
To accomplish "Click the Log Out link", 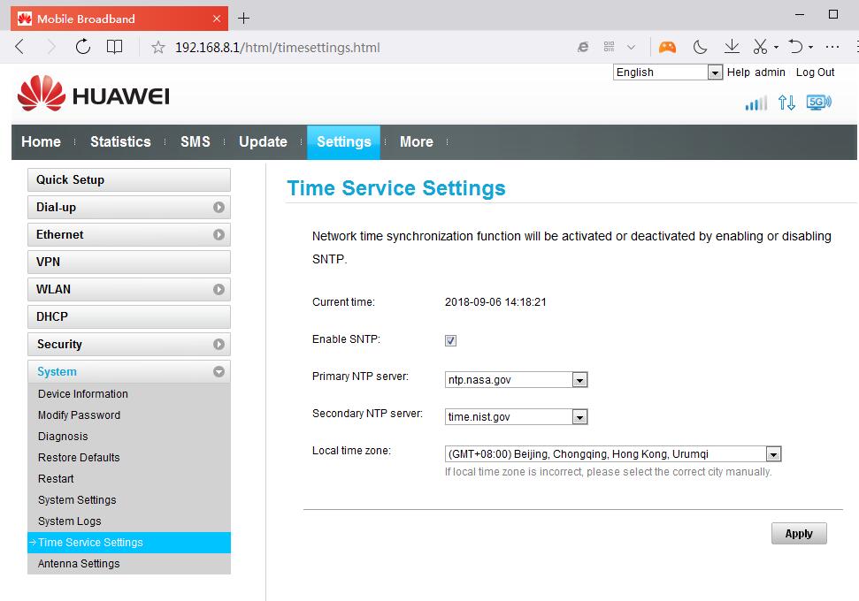I will [x=815, y=72].
